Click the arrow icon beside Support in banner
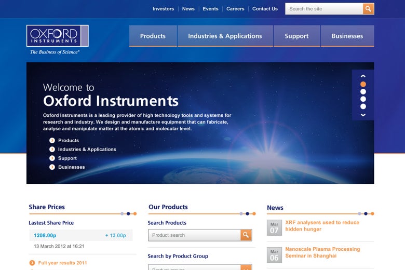 pyautogui.click(x=52, y=158)
